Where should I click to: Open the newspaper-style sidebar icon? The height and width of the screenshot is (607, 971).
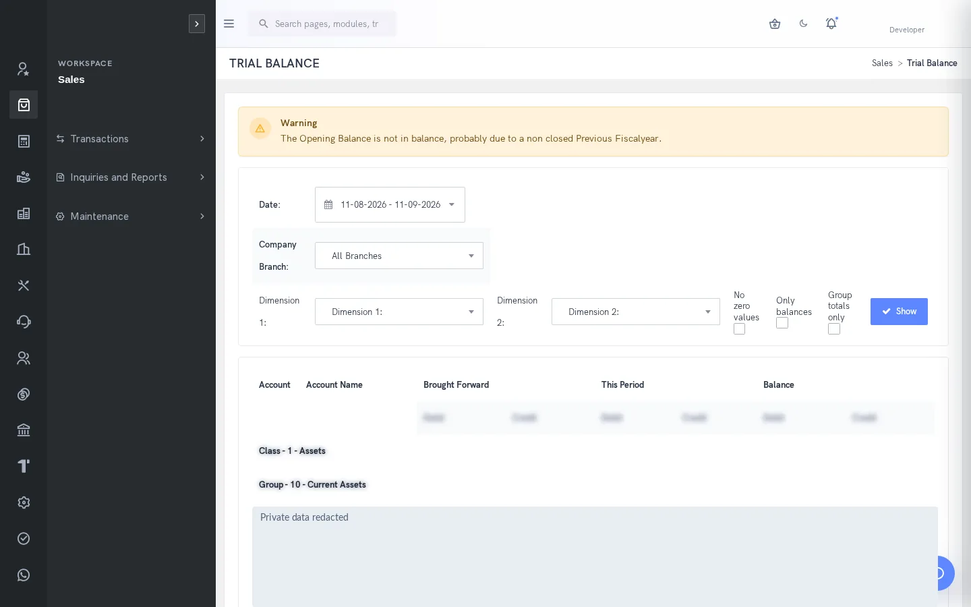(24, 213)
